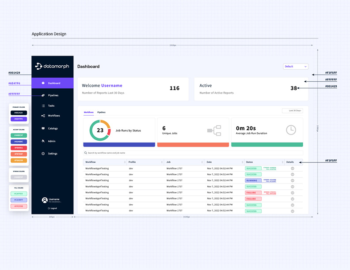Click the Username link in welcome card
This screenshot has height=270, width=350.
(x=112, y=86)
